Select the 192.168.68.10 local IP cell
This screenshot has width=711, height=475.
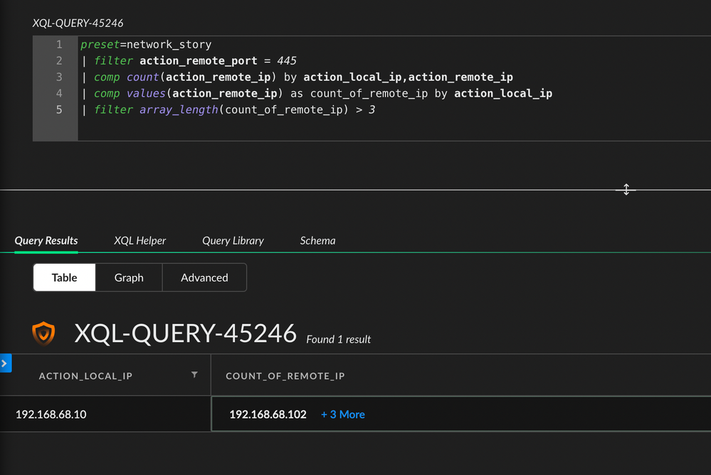(51, 415)
